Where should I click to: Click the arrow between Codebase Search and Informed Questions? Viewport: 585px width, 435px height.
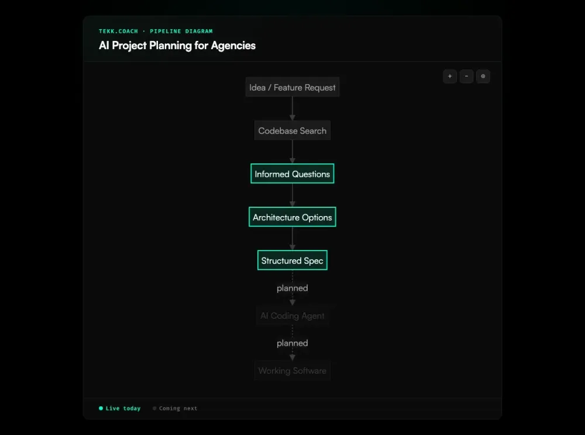292,152
